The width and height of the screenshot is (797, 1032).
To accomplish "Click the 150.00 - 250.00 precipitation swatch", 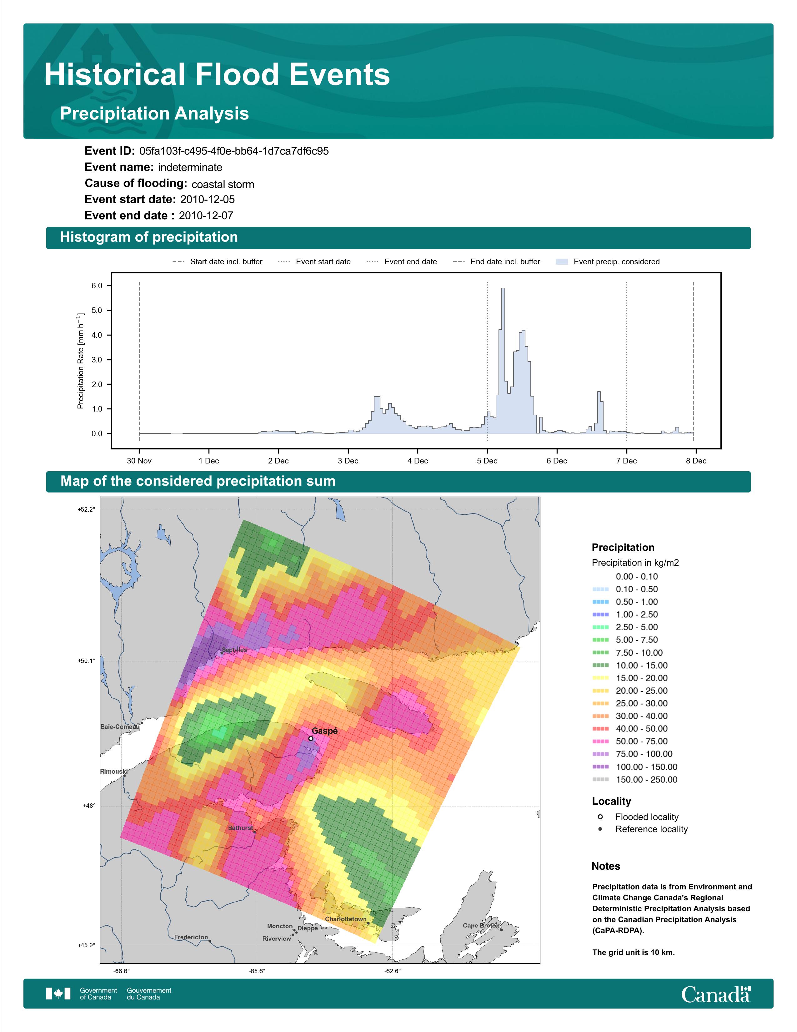I will click(x=600, y=780).
